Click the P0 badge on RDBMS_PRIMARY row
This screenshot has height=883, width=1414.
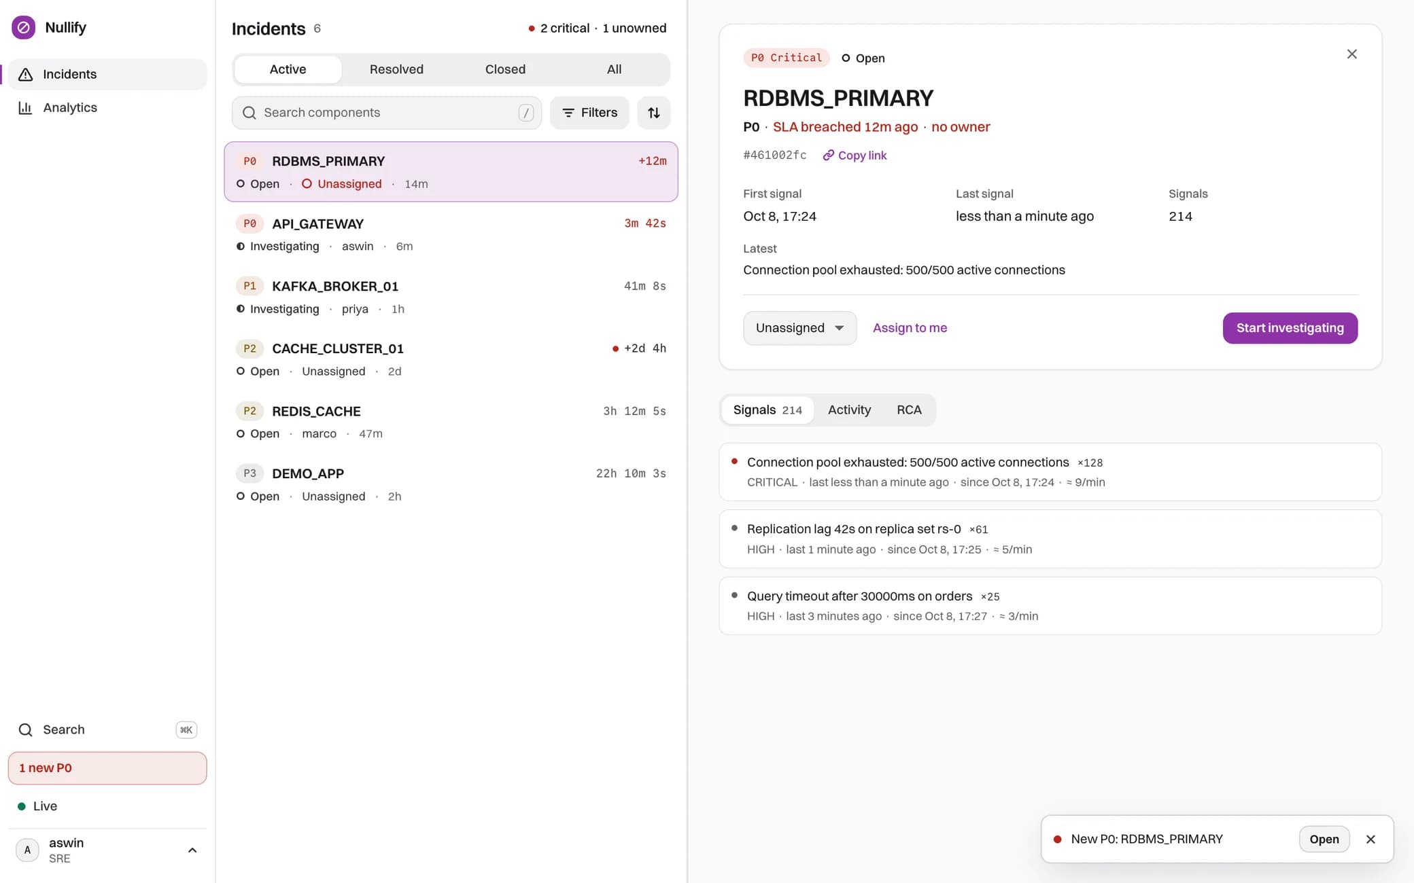point(249,161)
